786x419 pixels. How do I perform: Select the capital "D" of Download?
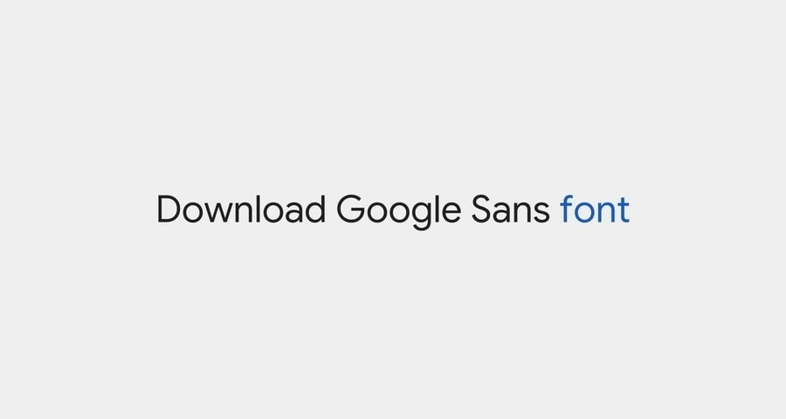tap(169, 209)
